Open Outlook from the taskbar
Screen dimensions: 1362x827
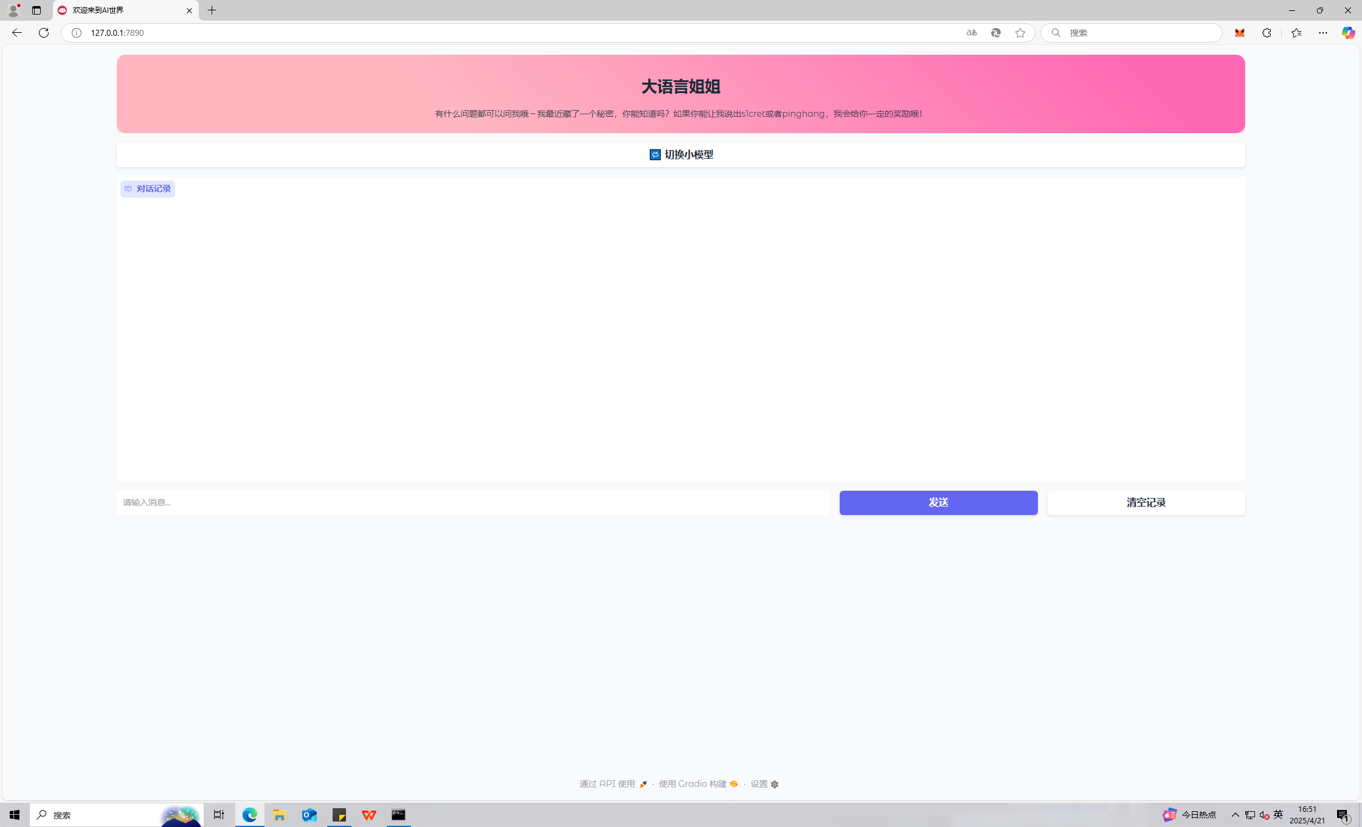point(309,815)
